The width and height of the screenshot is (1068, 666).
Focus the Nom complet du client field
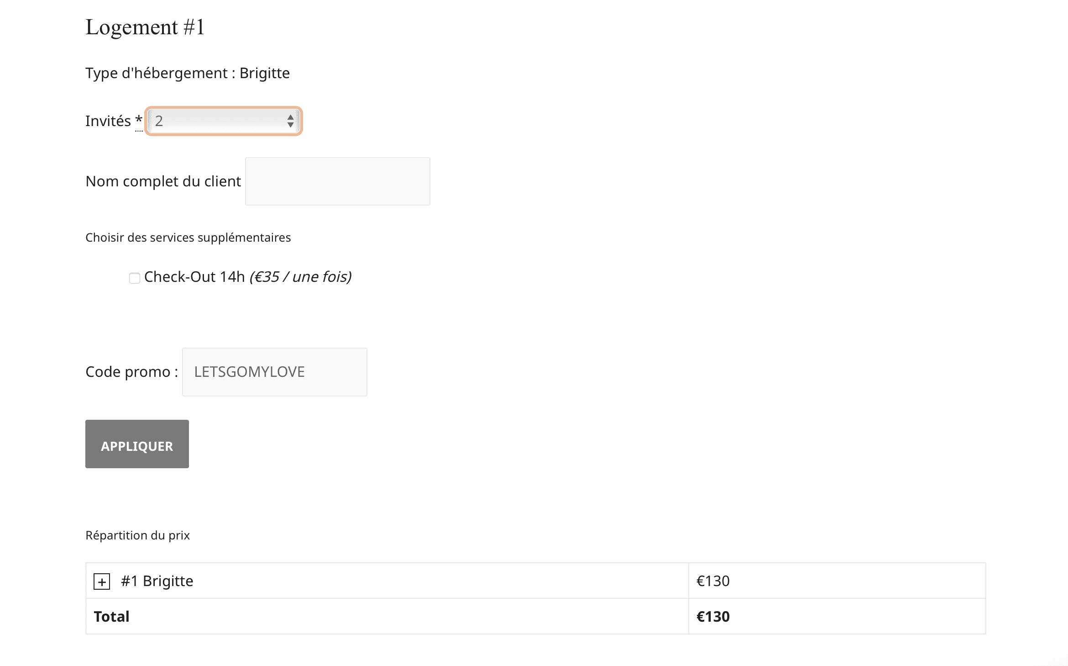click(x=338, y=181)
